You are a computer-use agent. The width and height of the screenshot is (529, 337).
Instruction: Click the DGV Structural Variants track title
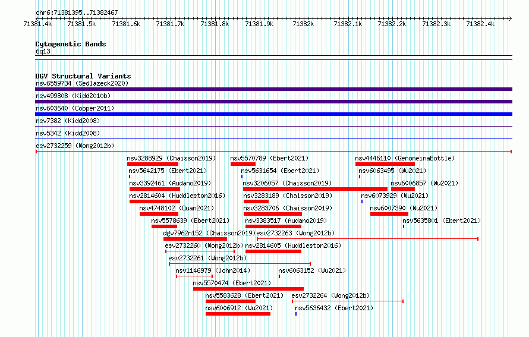(83, 76)
